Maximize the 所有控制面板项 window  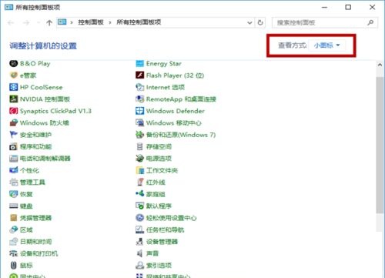click(x=348, y=7)
